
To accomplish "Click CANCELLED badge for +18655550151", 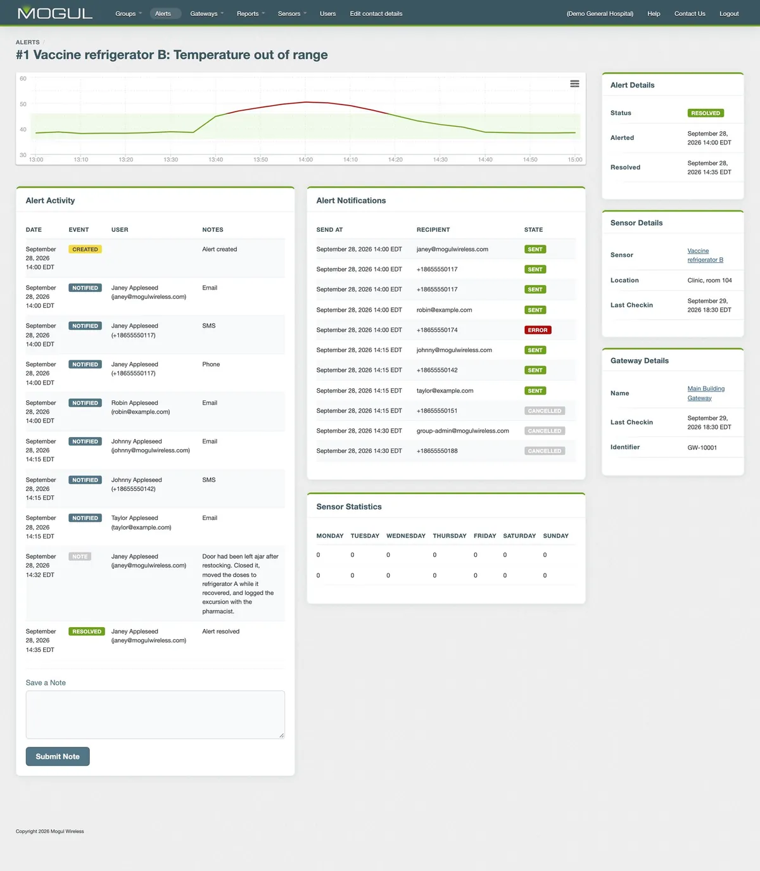I will point(545,411).
